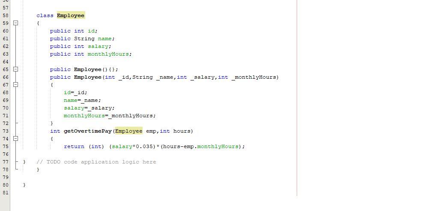Click the closing brace on line 80
Screen dimensions: 435x211
pos(24,185)
